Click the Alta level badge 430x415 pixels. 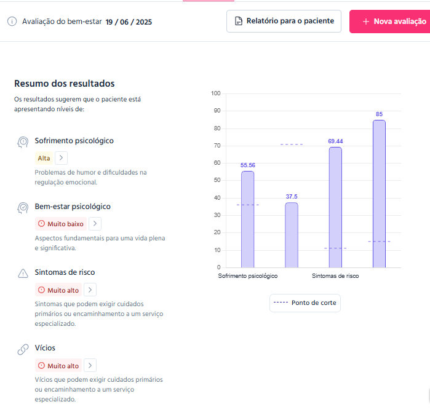44,158
